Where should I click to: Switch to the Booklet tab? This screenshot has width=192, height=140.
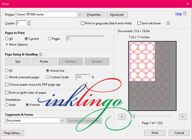coord(97,62)
